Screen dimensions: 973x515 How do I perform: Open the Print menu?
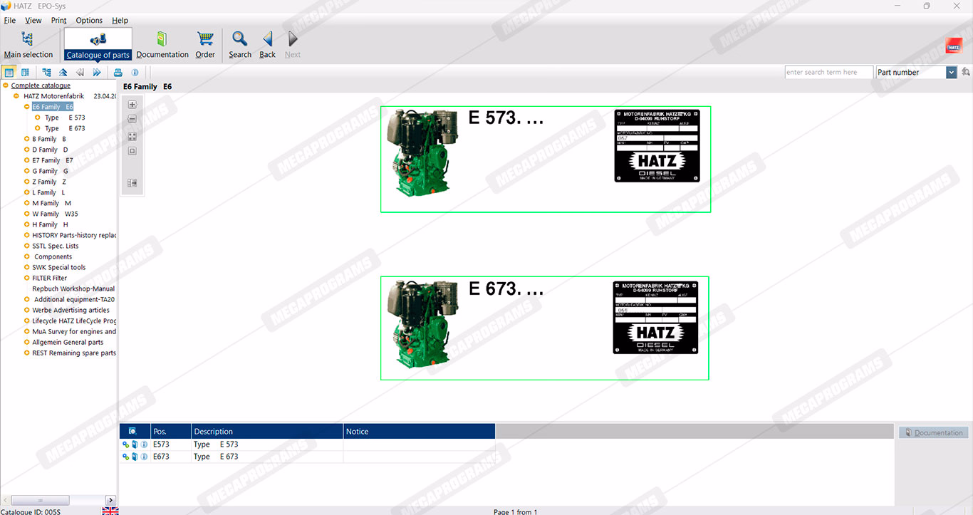click(58, 21)
